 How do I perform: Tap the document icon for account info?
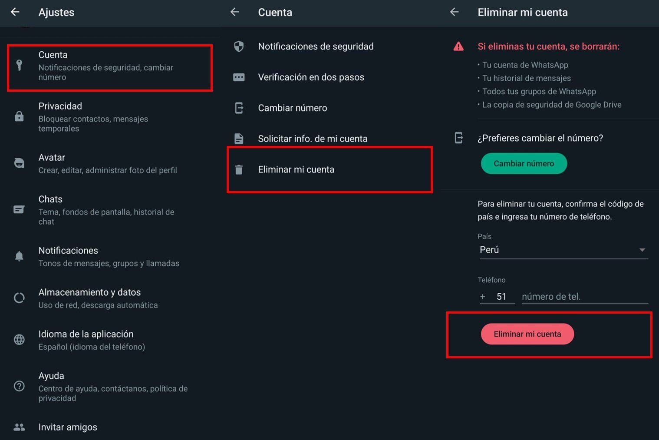click(x=239, y=139)
